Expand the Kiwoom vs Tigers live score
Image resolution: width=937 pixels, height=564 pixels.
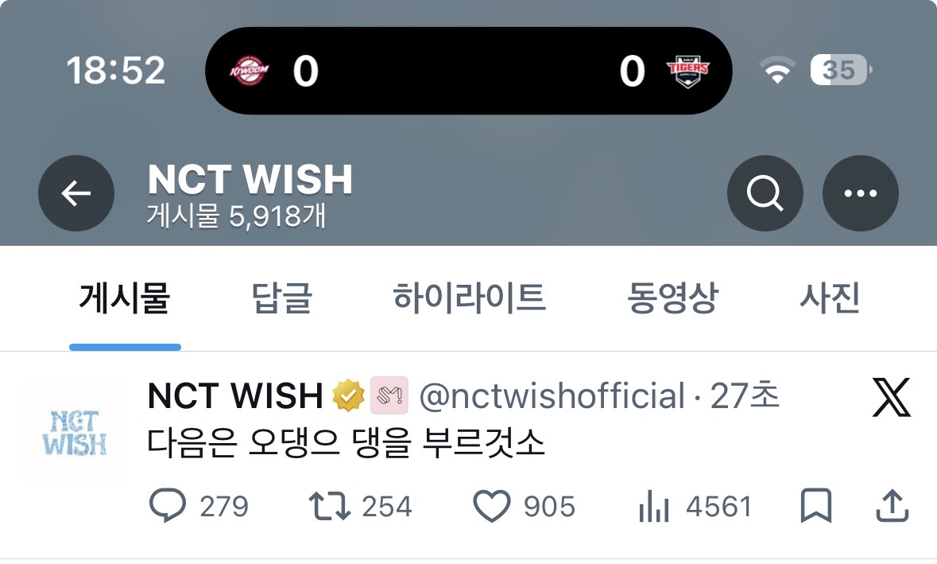point(469,71)
